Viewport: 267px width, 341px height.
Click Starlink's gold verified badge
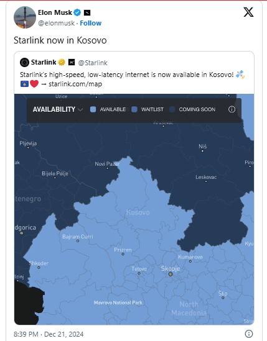tap(62, 62)
